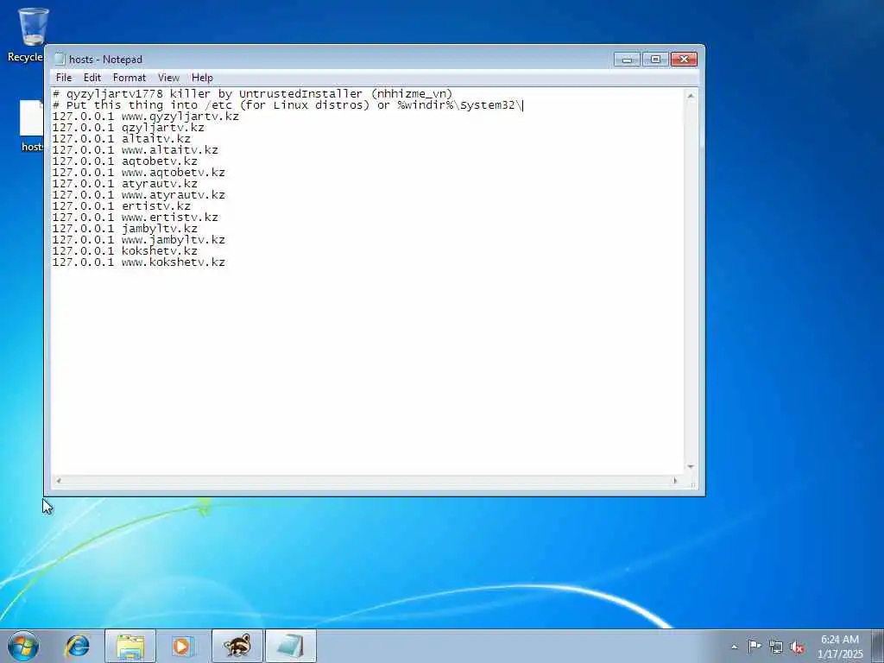Viewport: 884px width, 663px height.
Task: Close the hosts Notepad window
Action: (684, 60)
